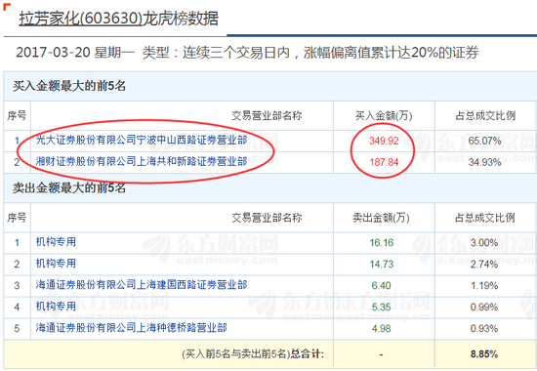Open 湘财证券上海共和新路证券营业部 link
Screen dimensions: 537x371
click(142, 161)
